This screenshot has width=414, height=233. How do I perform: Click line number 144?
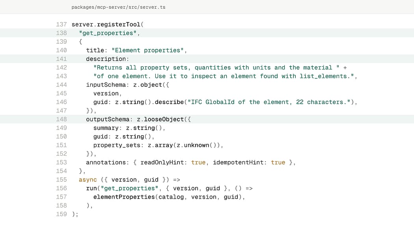pos(61,85)
